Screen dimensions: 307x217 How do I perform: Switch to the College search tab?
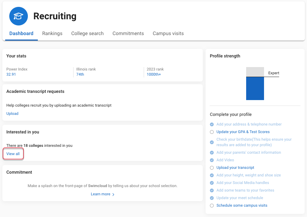click(x=87, y=33)
